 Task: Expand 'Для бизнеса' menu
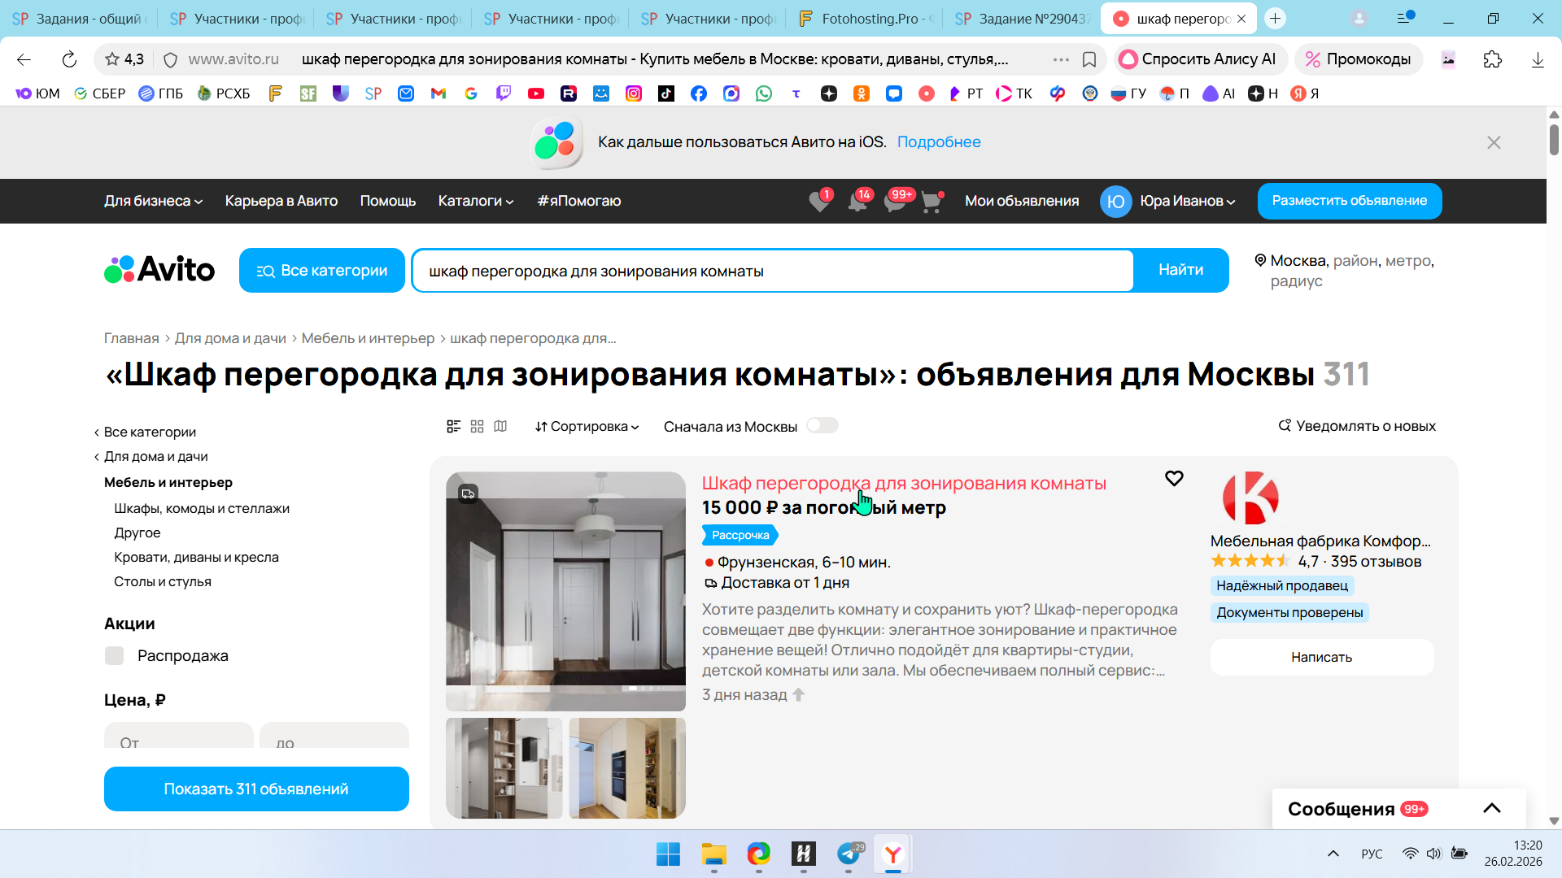[x=153, y=201]
